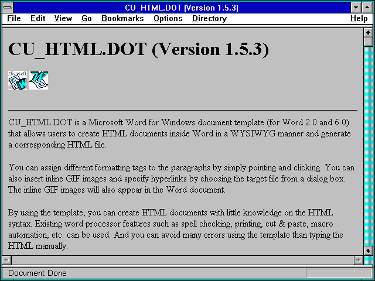This screenshot has height=281, width=375.
Task: Click the vertical scrollbar thumb
Action: tap(368, 42)
